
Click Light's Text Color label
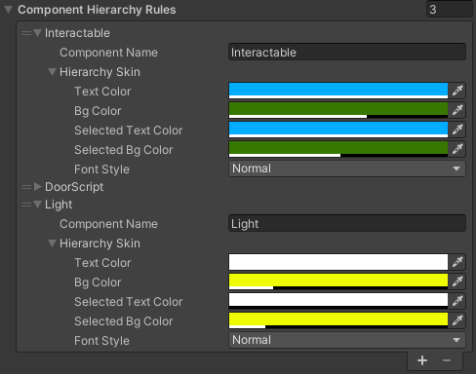[102, 263]
